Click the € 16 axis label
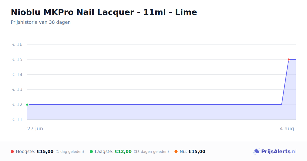Screen dimensions: 307x161 pos(17,44)
